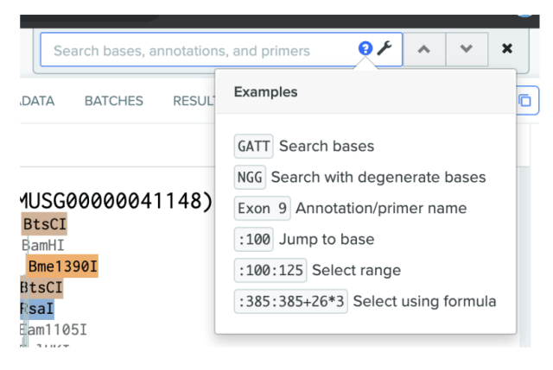
Task: Open the blue question mark search help
Action: (365, 50)
